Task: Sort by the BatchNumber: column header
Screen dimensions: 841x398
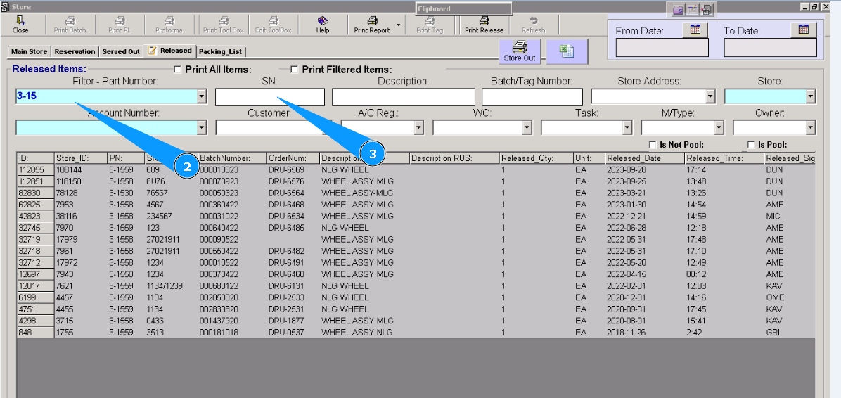Action: pyautogui.click(x=232, y=158)
